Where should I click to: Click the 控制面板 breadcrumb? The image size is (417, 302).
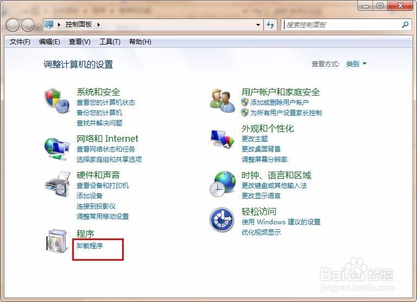[79, 24]
